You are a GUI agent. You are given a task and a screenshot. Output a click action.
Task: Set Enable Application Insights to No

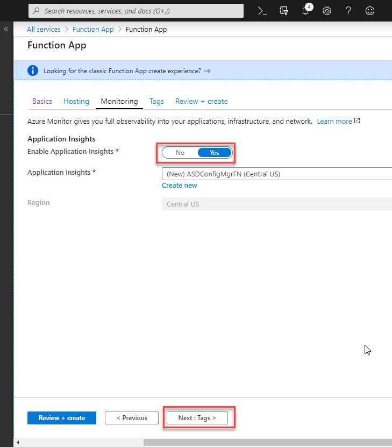pos(180,153)
